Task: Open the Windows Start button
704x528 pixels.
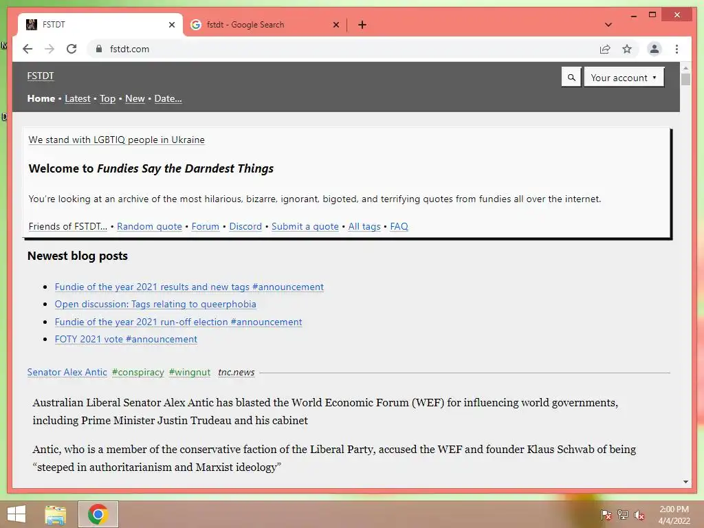Action: [16, 514]
